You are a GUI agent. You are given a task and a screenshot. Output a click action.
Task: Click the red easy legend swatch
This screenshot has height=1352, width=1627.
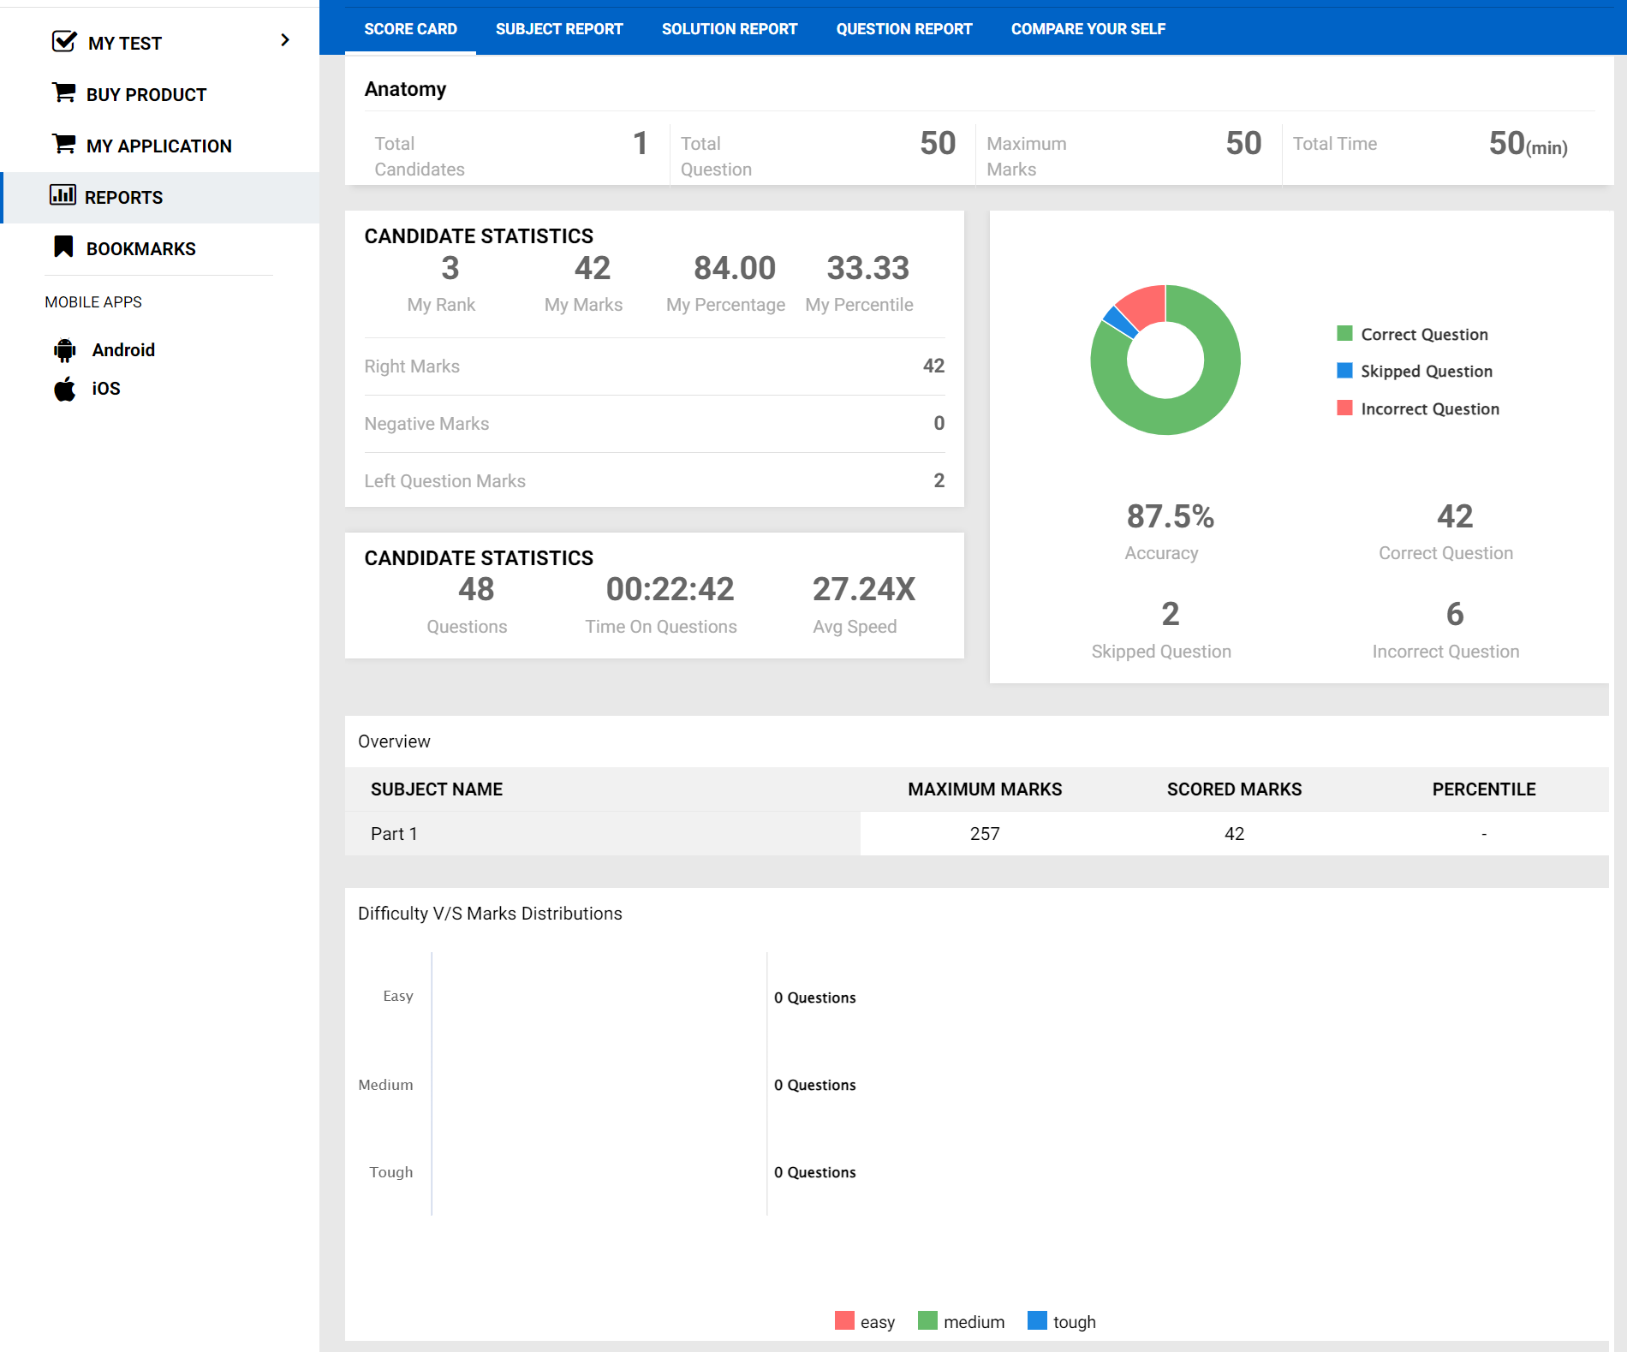point(844,1320)
